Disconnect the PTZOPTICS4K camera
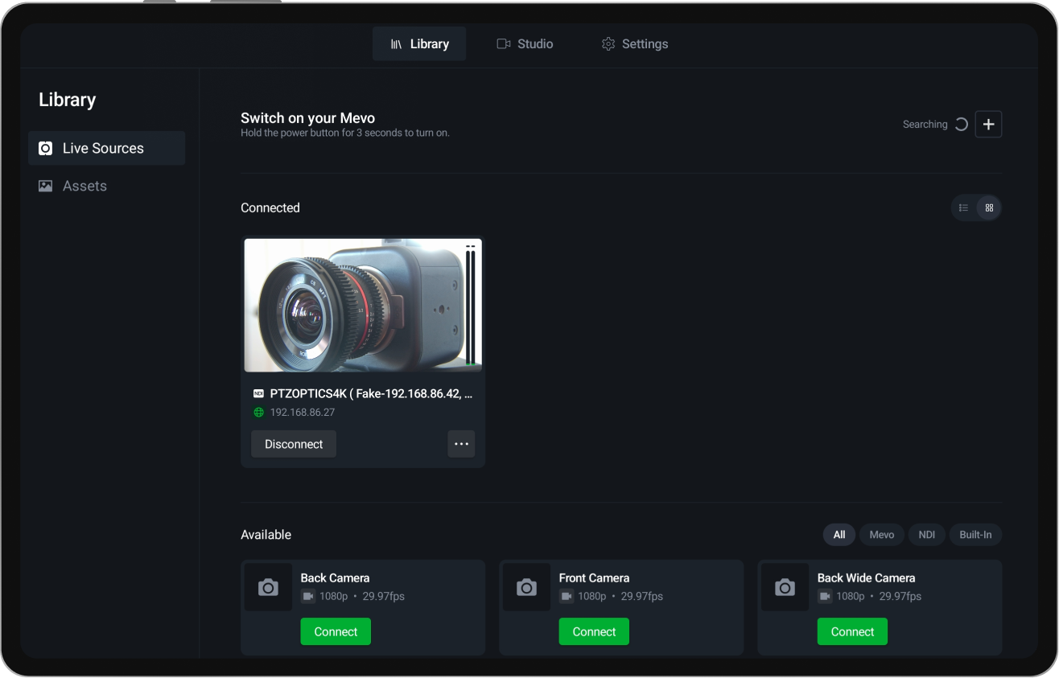 tap(293, 443)
